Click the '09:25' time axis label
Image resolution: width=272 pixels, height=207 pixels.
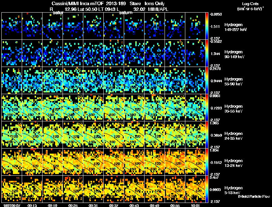click(73, 205)
